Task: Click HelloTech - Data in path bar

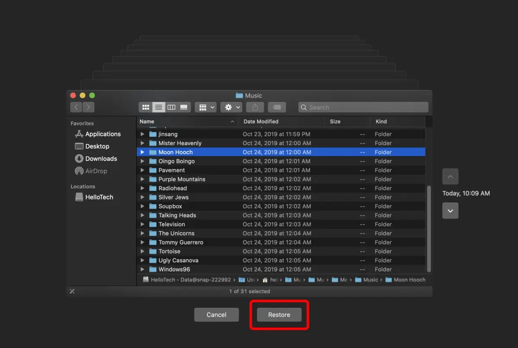Action: (186, 280)
